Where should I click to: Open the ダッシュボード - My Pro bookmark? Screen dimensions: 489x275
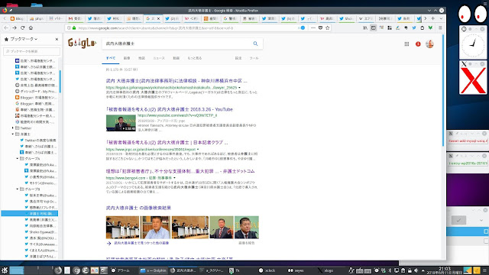36,92
